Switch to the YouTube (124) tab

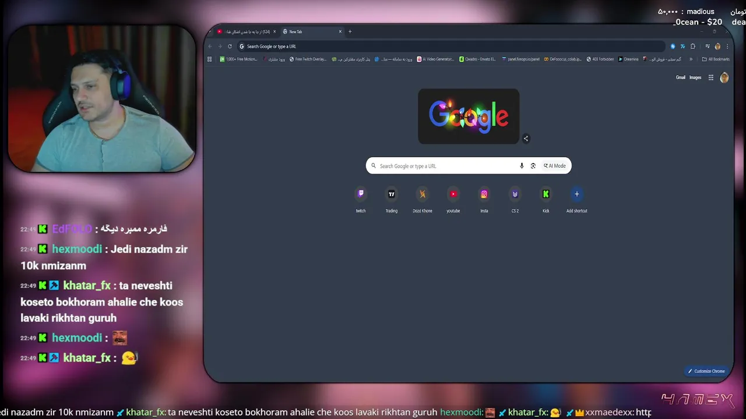point(247,31)
